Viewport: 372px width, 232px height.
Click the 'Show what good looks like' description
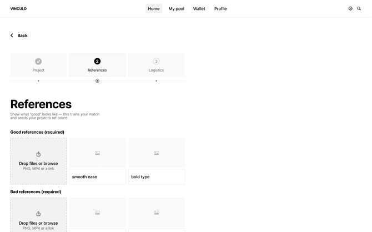point(55,116)
